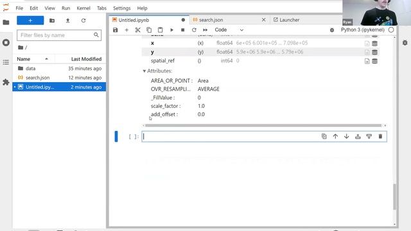Enable the debugger bug icon in the toolbar
Image resolution: width=411 pixels, height=231 pixels.
pyautogui.click(x=332, y=30)
